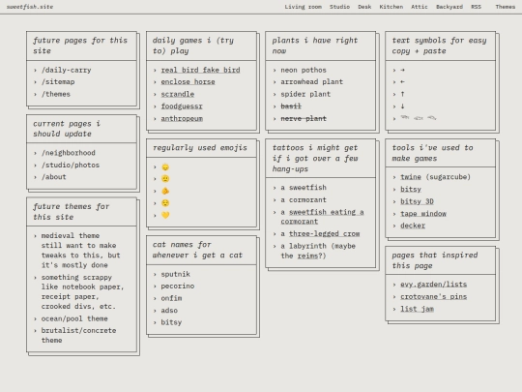Open the foodguessr link
This screenshot has height=392, width=522.
coord(182,106)
